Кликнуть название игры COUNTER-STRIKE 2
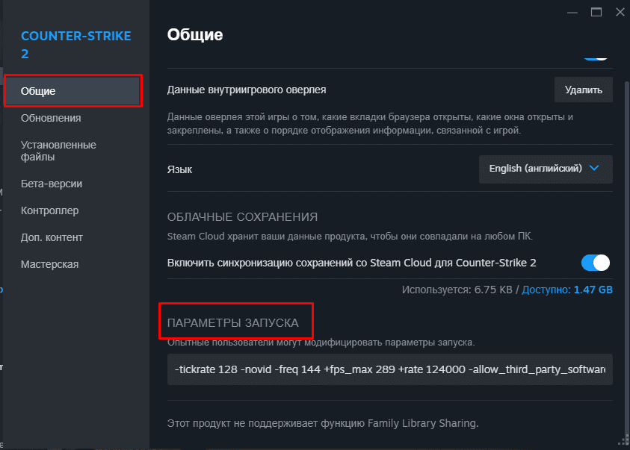630x450 pixels. (x=76, y=43)
